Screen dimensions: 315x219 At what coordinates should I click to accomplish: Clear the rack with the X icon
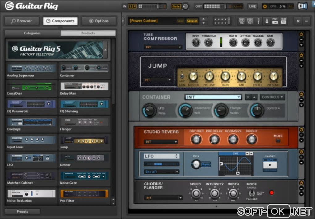[x=298, y=21]
